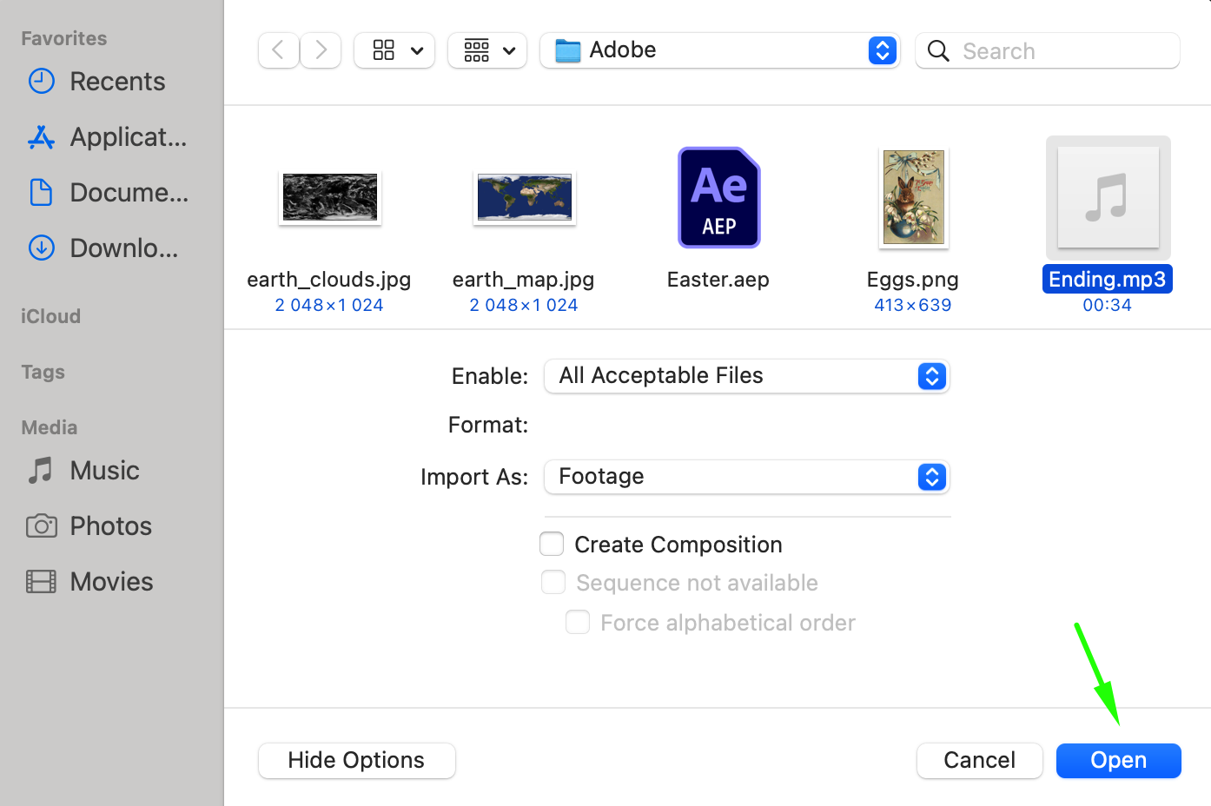The image size is (1211, 806).
Task: Click the Open button
Action: point(1118,761)
